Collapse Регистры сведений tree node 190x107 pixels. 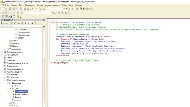click(x=2, y=72)
